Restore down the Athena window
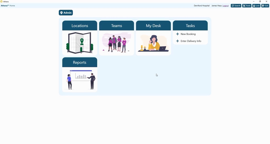 (x=260, y=1)
